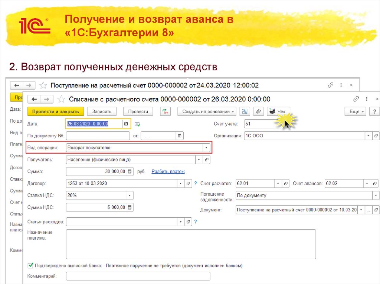Expand Вид операции dropdown
The height and width of the screenshot is (284, 380).
coord(206,148)
